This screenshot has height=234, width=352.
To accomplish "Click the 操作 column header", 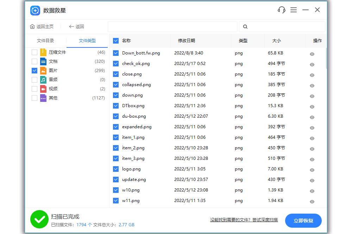I will (x=318, y=40).
